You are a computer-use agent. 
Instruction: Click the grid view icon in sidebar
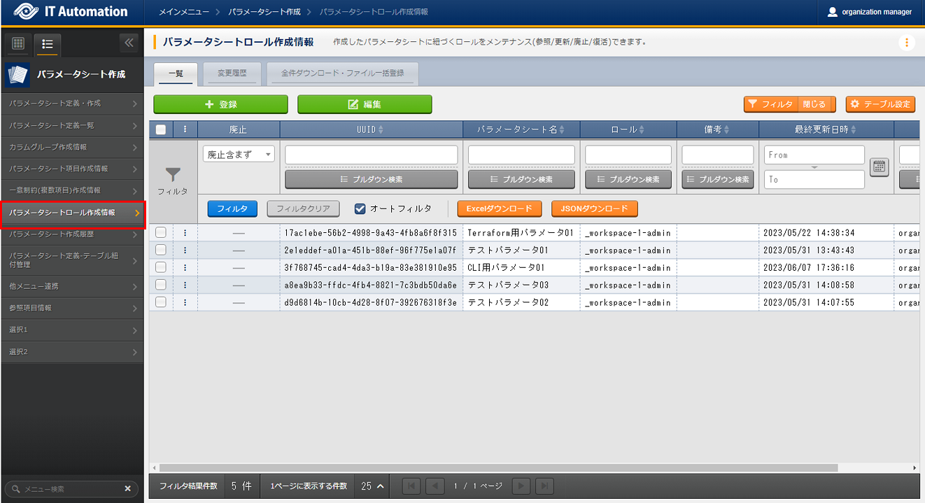[18, 43]
